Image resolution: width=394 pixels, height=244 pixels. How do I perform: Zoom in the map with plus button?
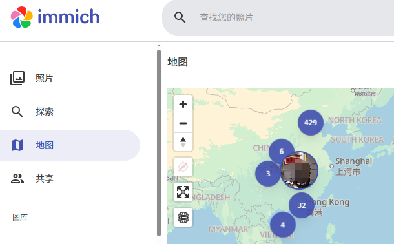click(183, 104)
